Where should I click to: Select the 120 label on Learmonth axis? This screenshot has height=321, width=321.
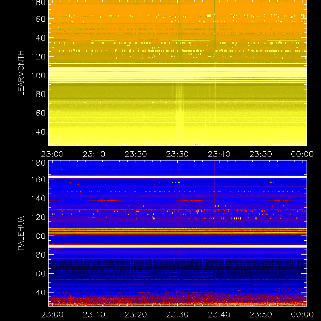pyautogui.click(x=38, y=57)
